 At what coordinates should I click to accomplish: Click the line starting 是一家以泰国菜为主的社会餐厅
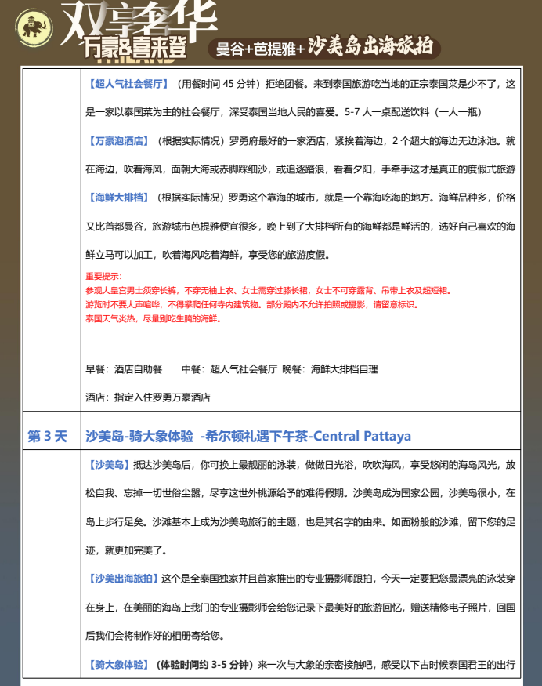click(x=284, y=112)
